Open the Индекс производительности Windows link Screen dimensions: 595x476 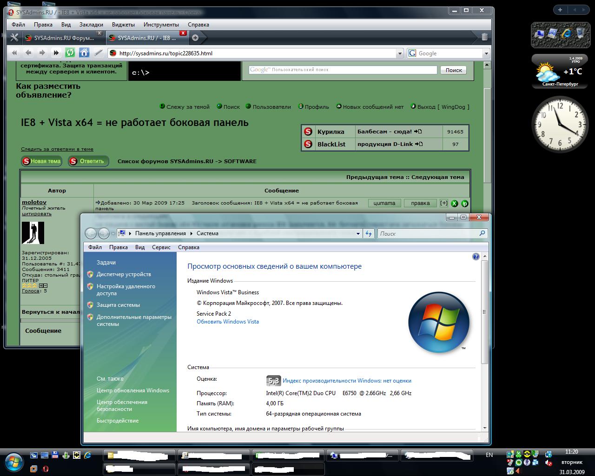[347, 381]
